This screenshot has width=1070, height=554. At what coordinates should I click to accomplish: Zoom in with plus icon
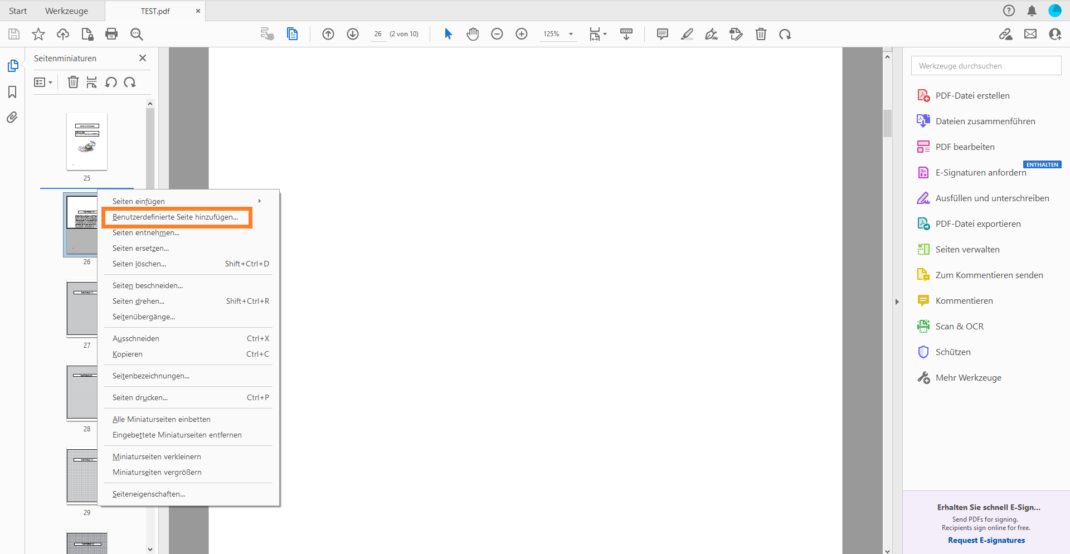(522, 34)
